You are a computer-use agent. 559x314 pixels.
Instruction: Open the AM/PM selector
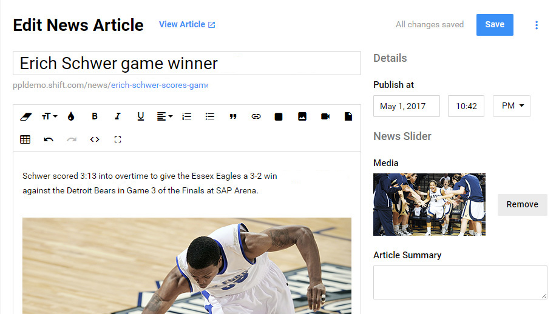point(512,105)
